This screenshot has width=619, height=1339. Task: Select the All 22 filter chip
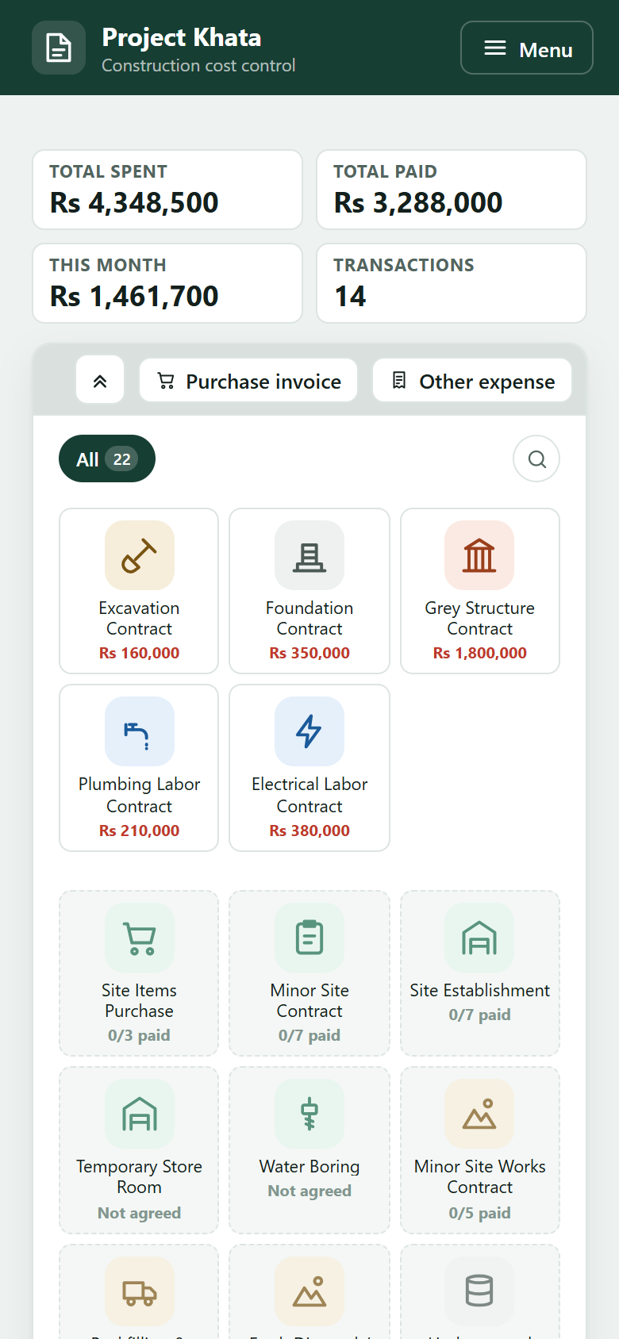pos(107,458)
